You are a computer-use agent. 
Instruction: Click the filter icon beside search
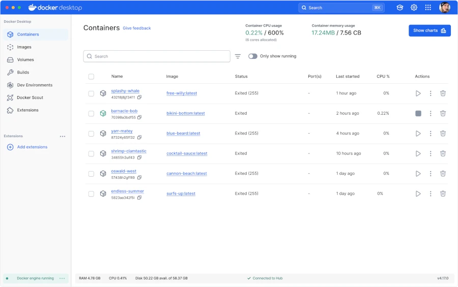pyautogui.click(x=238, y=56)
